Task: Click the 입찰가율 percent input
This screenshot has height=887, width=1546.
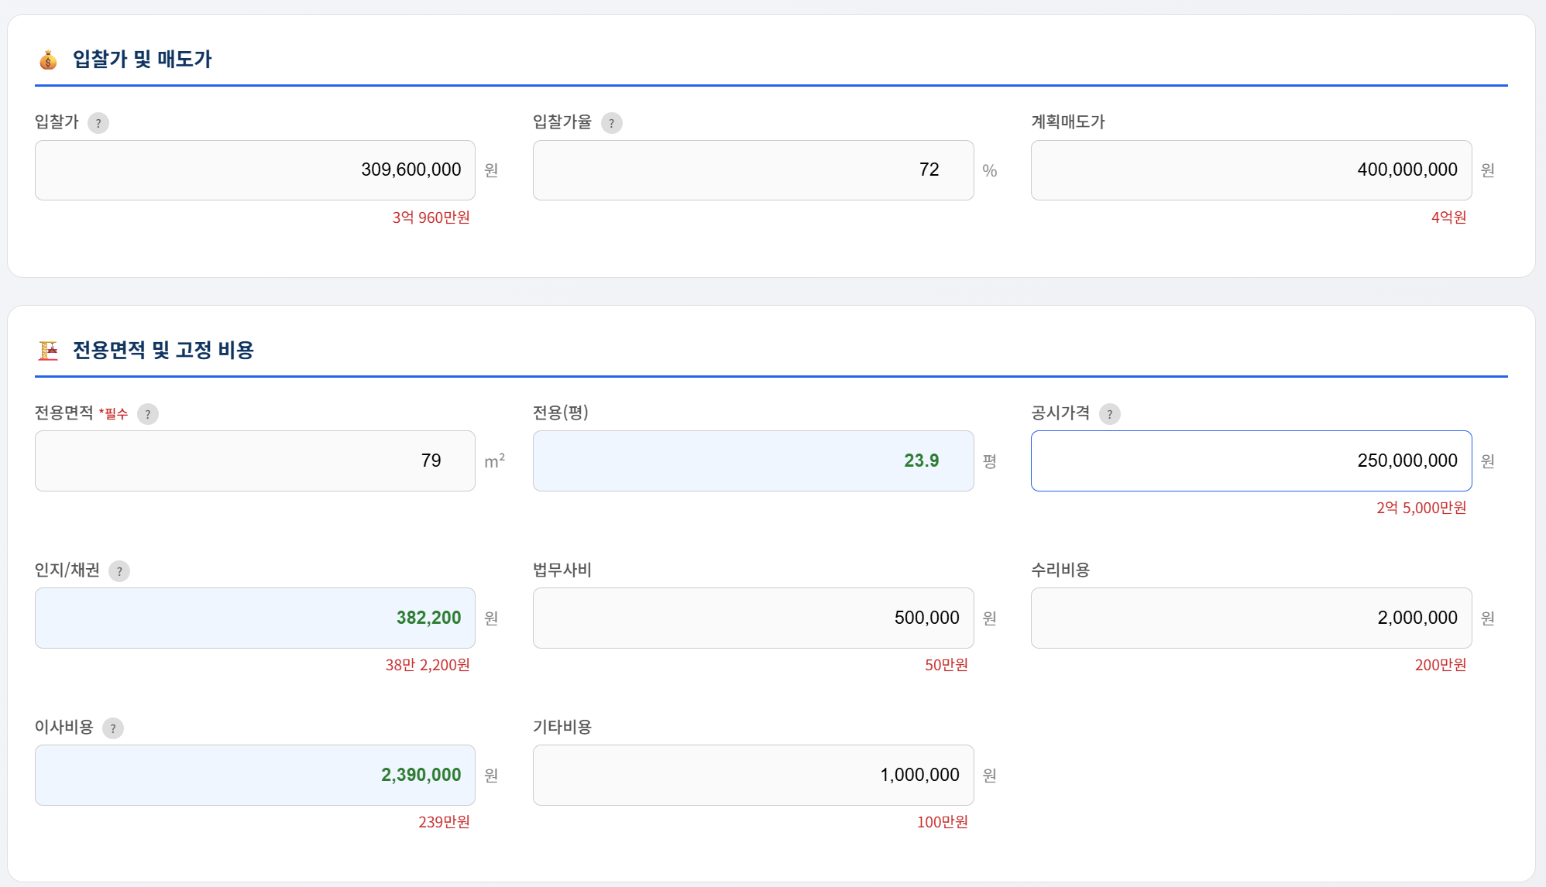Action: pyautogui.click(x=753, y=170)
